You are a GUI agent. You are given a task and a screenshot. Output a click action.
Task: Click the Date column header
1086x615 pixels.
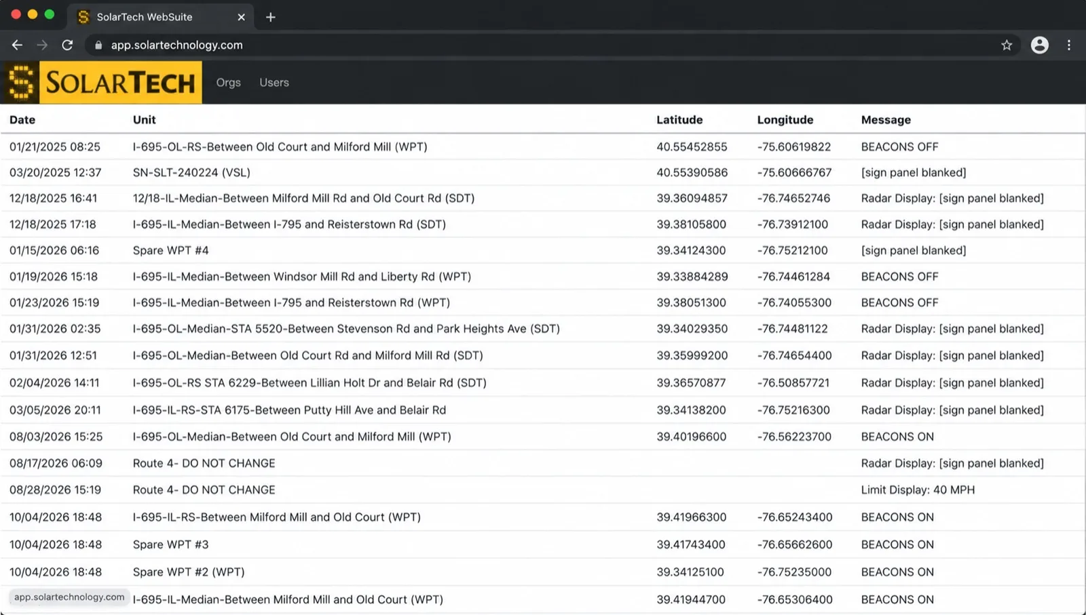[x=22, y=120]
